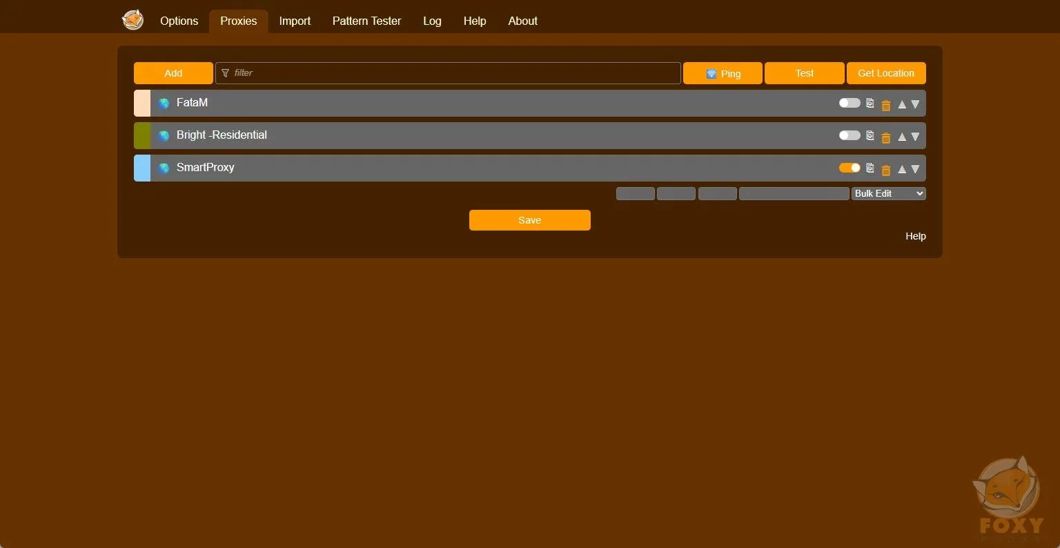This screenshot has height=548, width=1060.
Task: Open the Log tab
Action: pyautogui.click(x=432, y=21)
